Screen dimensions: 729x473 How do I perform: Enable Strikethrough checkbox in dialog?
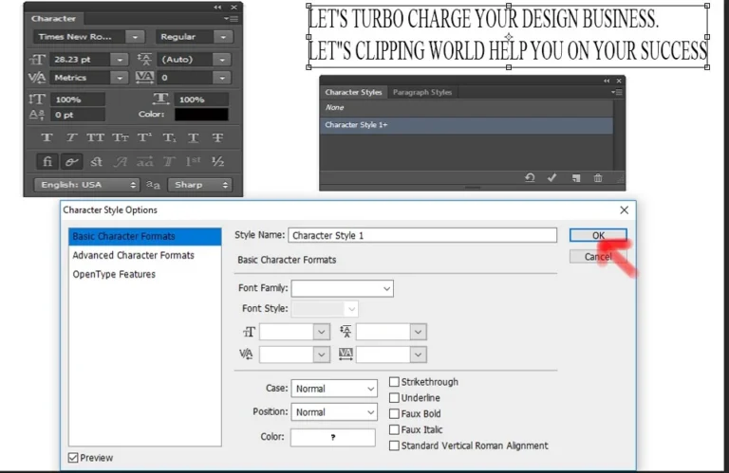click(394, 382)
